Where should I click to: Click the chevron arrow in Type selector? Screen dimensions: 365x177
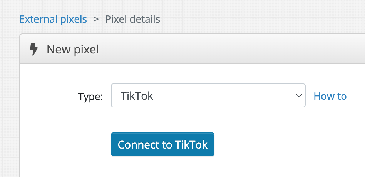(299, 95)
